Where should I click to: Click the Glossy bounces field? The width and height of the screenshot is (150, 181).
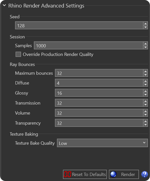[x=99, y=93]
